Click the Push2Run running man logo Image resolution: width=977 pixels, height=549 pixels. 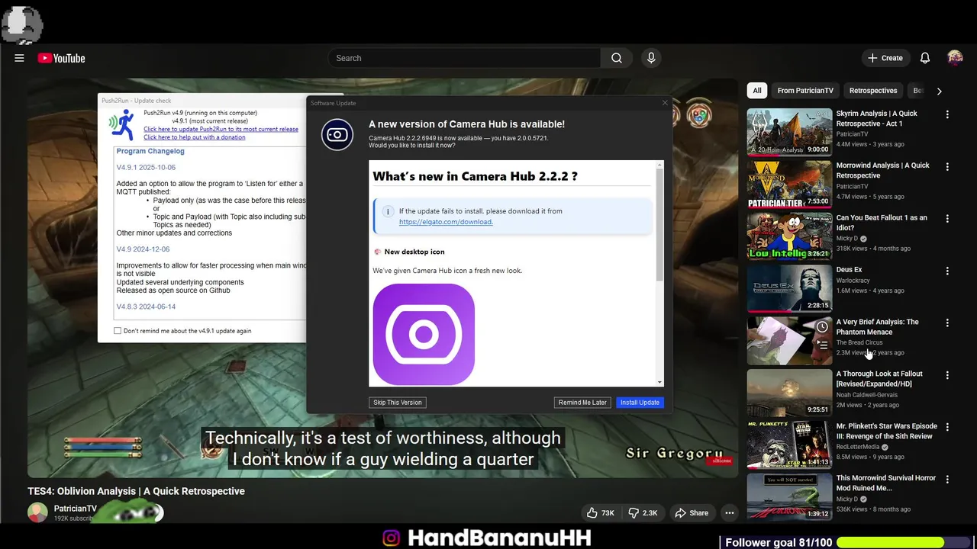(x=122, y=124)
